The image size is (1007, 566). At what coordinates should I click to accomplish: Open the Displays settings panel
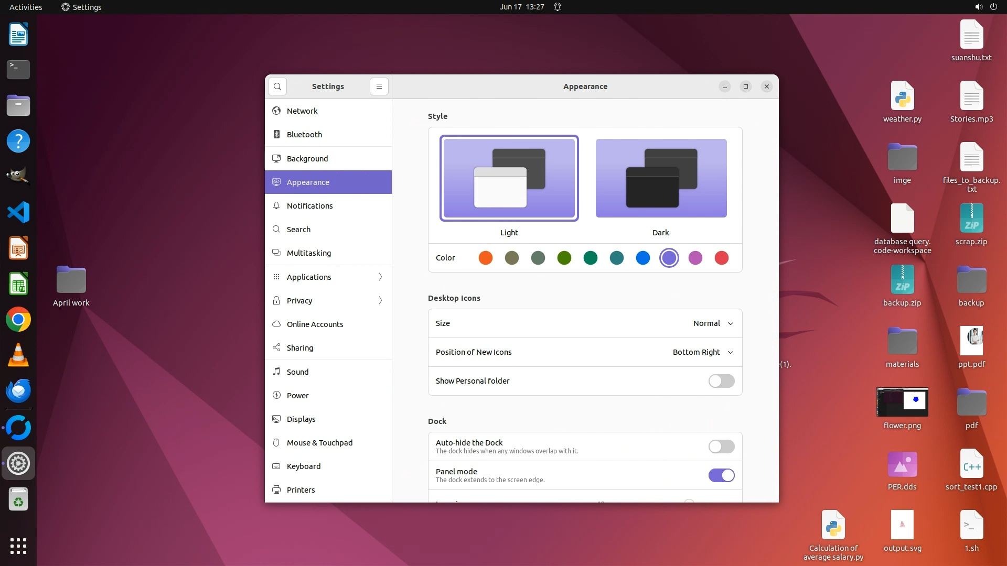point(301,419)
